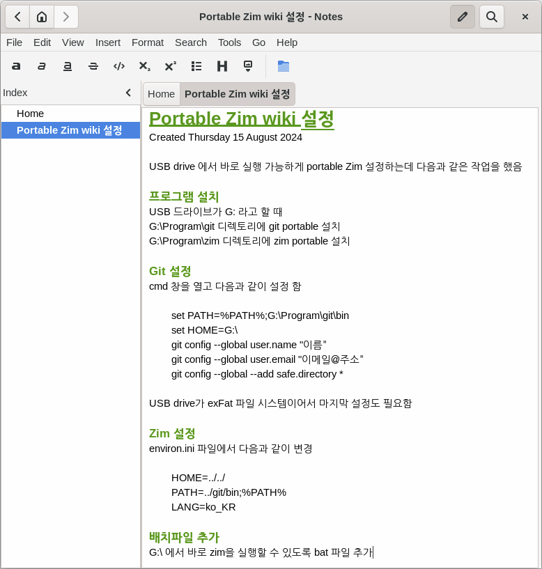542x569 pixels.
Task: Click the G:\Program\zim 디렉토리 line
Action: pos(249,241)
